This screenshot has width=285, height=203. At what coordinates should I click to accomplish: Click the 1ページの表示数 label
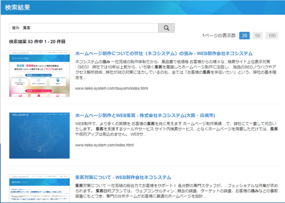click(x=220, y=36)
